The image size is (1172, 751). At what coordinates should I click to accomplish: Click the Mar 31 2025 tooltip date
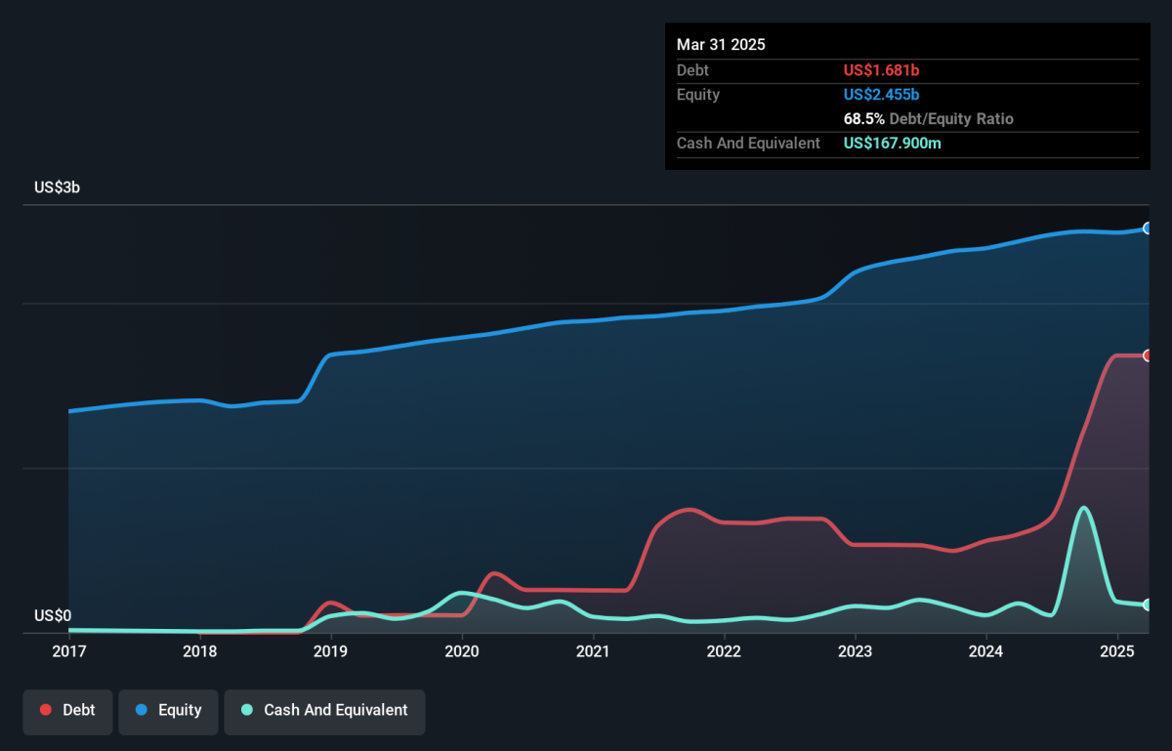point(721,45)
